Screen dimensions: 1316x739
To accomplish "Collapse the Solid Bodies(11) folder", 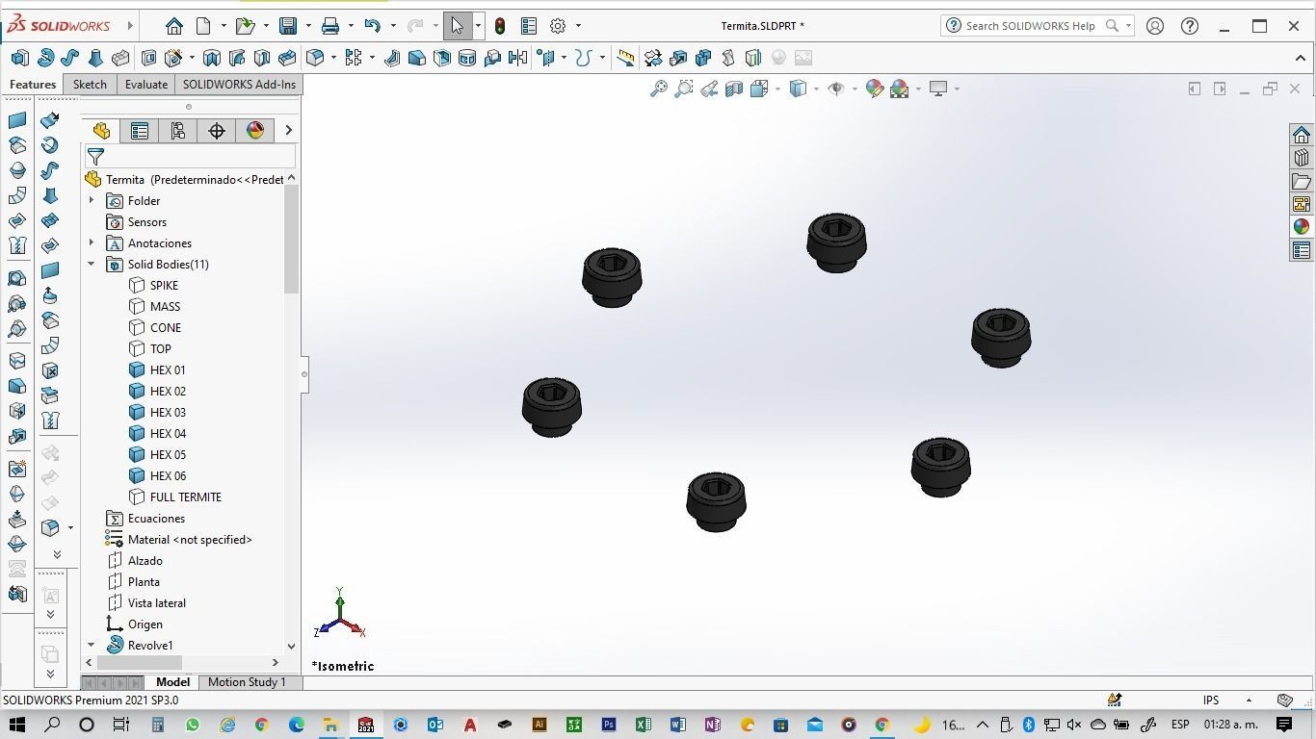I will [92, 265].
